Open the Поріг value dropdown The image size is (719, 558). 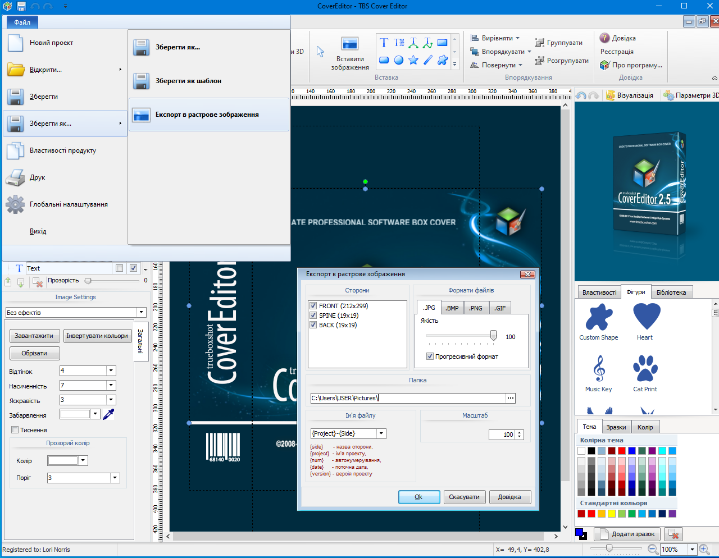coord(115,478)
